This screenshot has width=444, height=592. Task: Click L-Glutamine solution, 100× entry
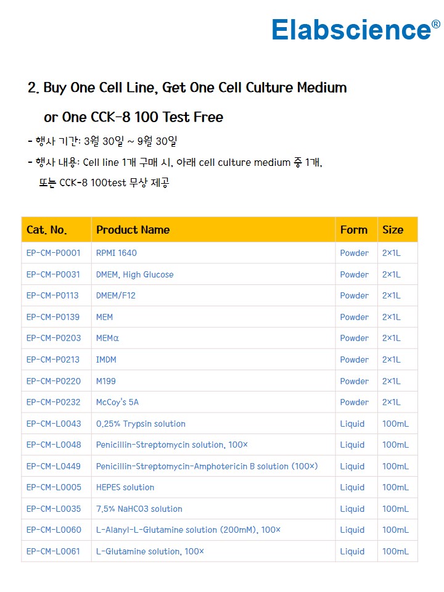150,551
